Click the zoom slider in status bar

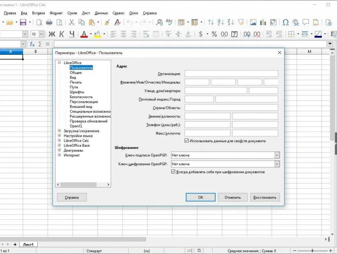312,251
